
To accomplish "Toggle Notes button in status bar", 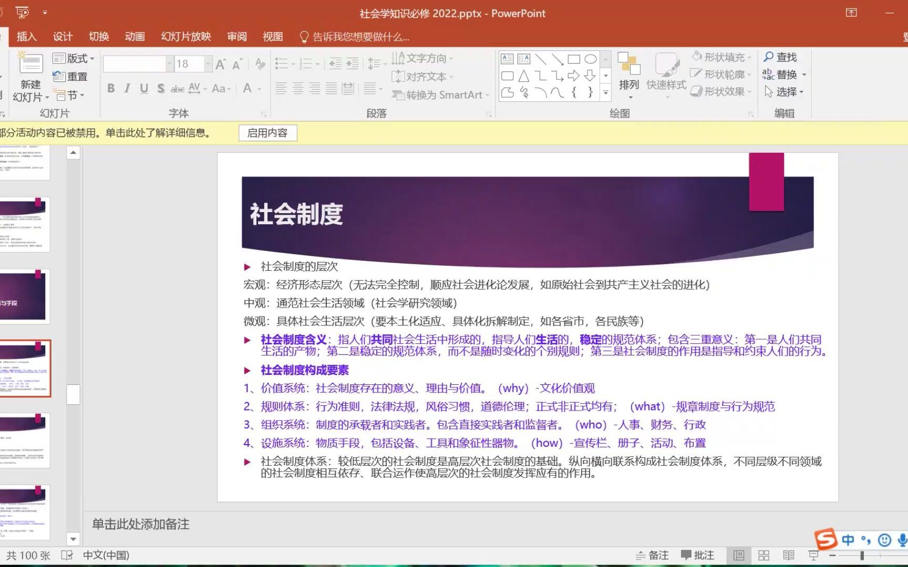I will [x=652, y=555].
